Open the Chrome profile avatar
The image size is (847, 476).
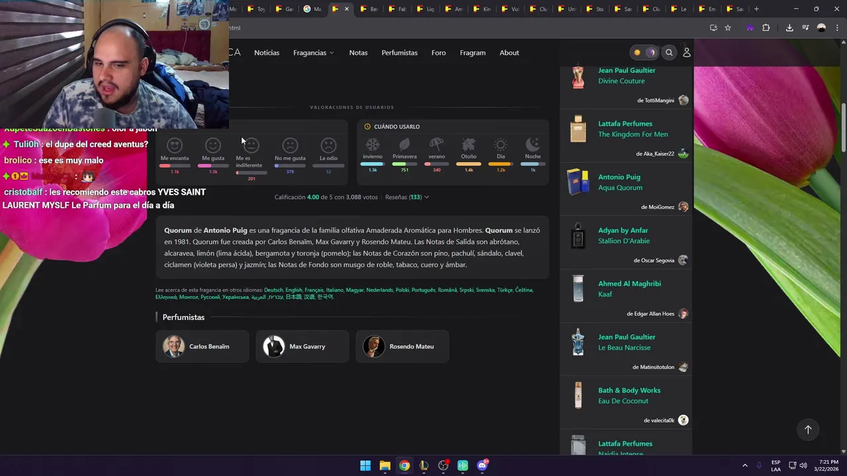coord(821,28)
